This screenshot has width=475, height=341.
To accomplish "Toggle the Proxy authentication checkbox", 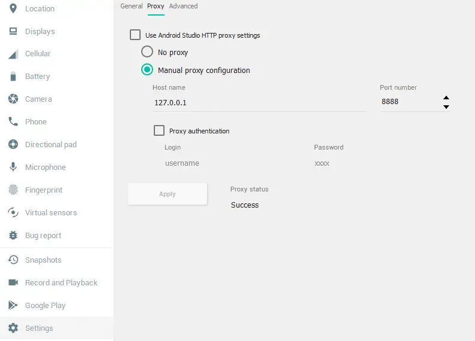I will [159, 130].
